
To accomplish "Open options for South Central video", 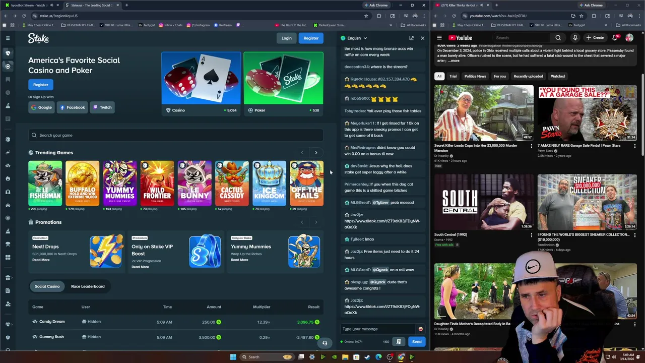I will (531, 235).
